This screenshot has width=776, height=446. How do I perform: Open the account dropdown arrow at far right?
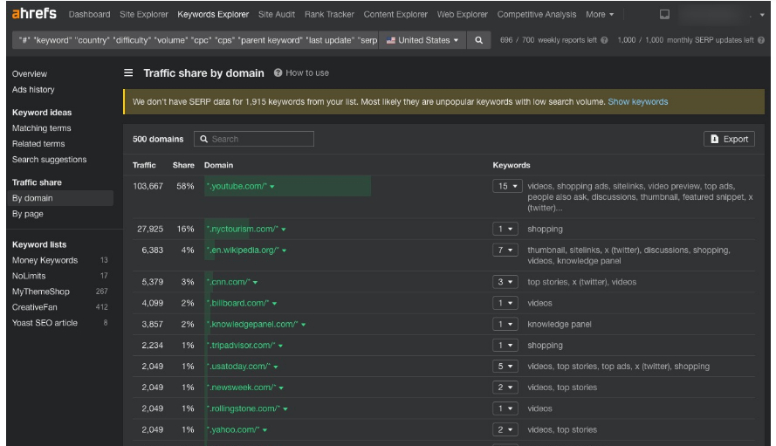pos(762,15)
